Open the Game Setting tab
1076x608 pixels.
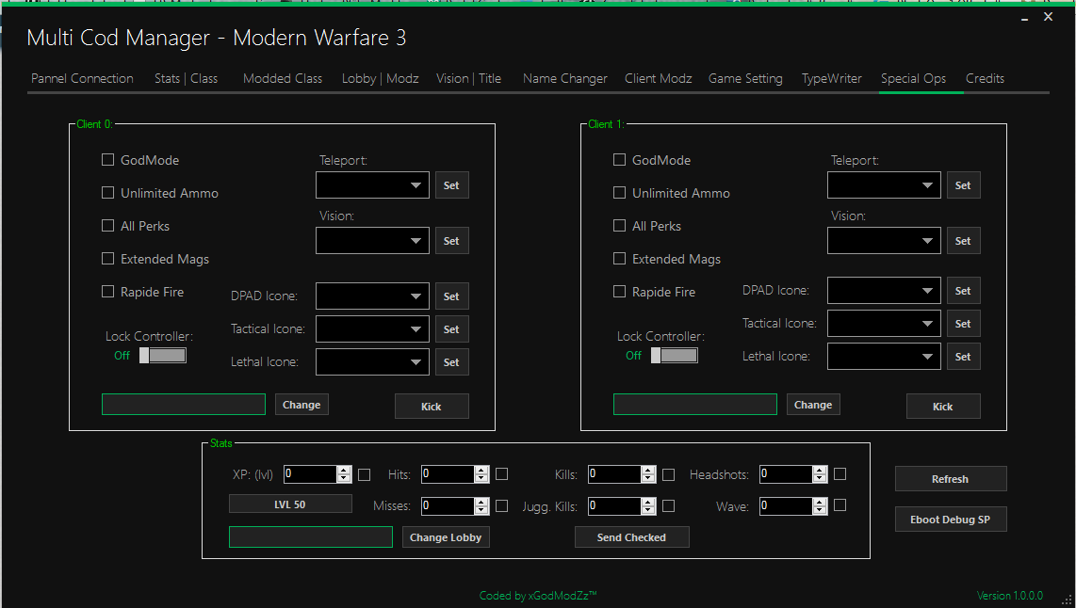click(745, 79)
